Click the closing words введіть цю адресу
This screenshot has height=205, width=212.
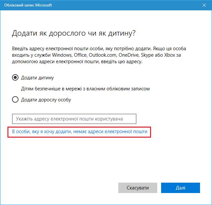pyautogui.click(x=122, y=62)
